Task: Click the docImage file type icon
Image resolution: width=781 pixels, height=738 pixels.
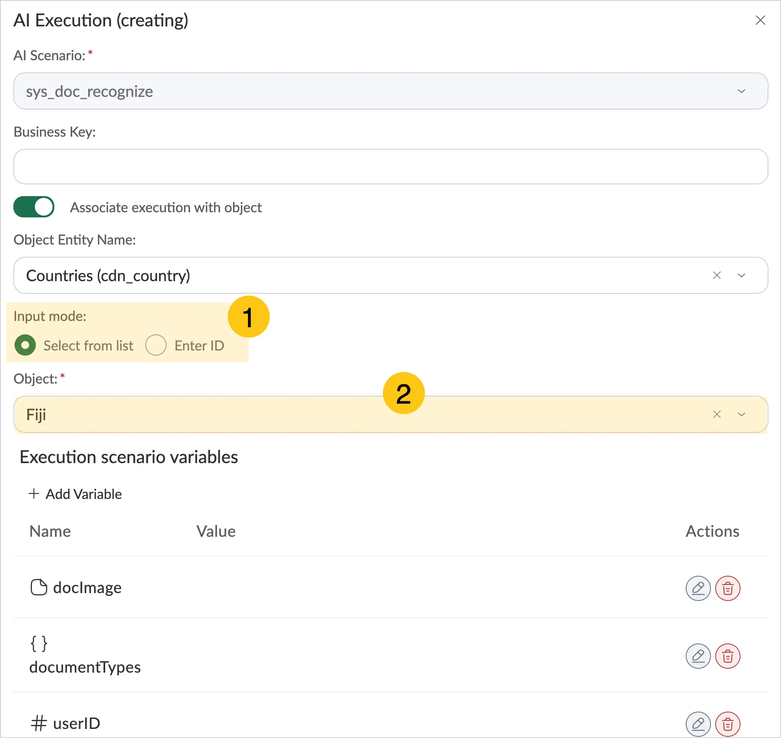Action: pyautogui.click(x=39, y=588)
